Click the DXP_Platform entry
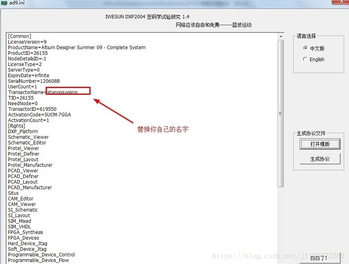Image resolution: width=349 pixels, height=264 pixels. (23, 132)
